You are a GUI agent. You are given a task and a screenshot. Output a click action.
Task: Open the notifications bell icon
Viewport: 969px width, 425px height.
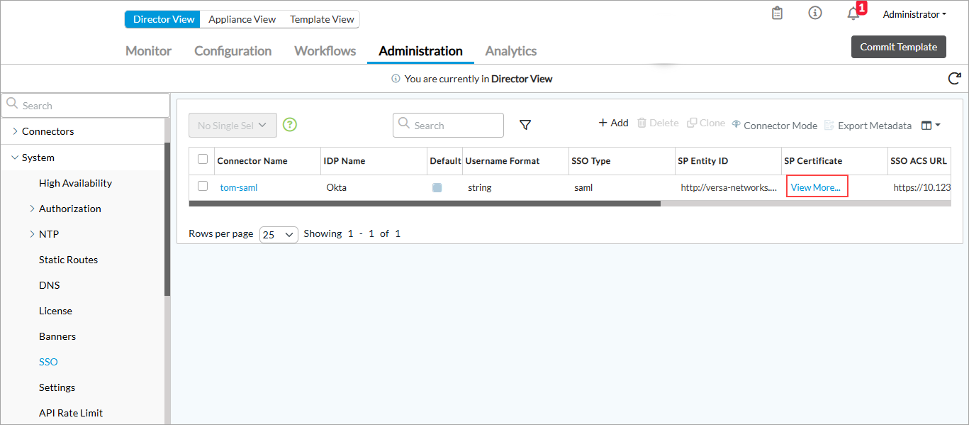[853, 14]
